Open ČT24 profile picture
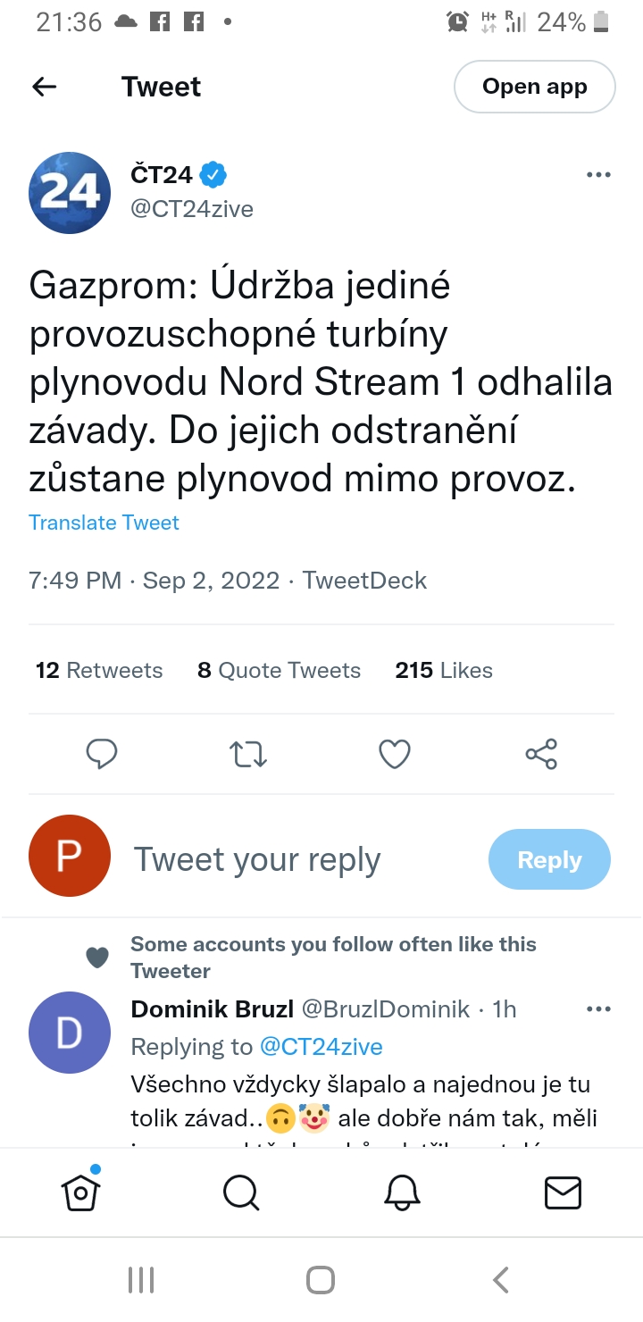This screenshot has width=643, height=1322. point(70,192)
